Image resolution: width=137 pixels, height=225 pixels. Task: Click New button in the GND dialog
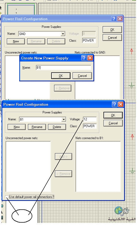[x=16, y=41]
